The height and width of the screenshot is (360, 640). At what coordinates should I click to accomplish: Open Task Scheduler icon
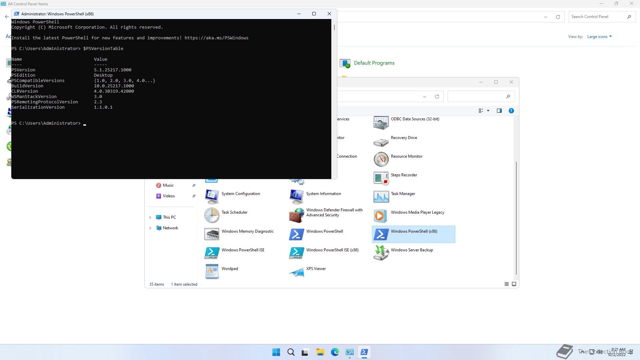coord(212,215)
